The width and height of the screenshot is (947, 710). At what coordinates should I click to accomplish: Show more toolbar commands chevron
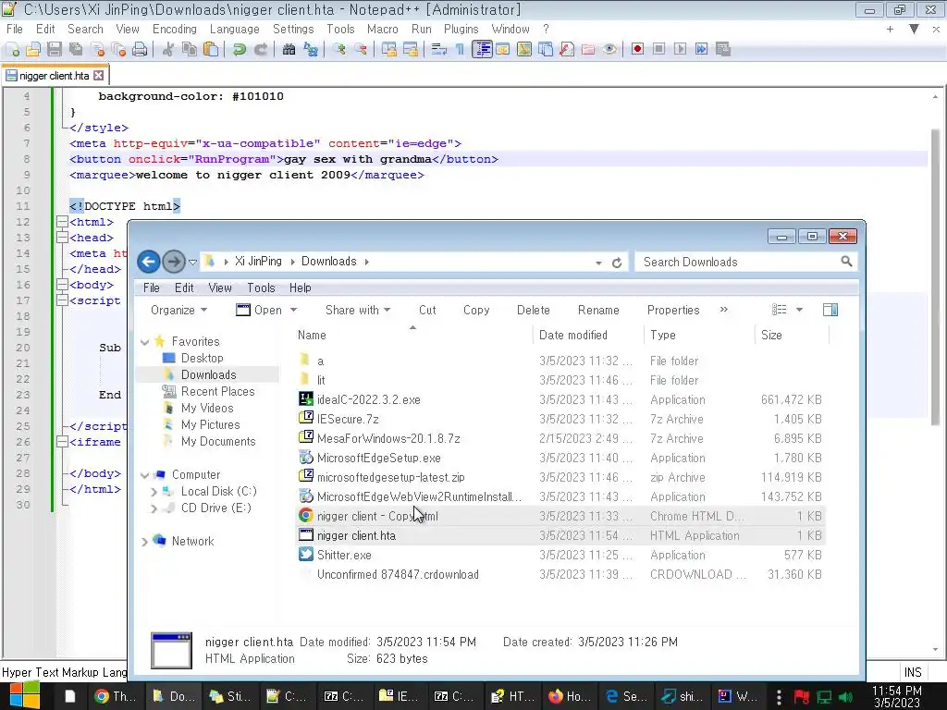tap(723, 310)
